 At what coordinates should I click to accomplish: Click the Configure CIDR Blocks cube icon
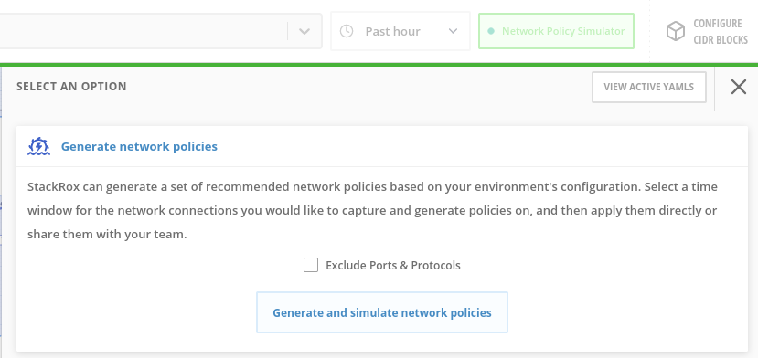point(676,31)
